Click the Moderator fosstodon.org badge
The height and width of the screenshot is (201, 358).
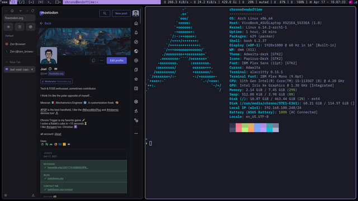tap(56, 82)
